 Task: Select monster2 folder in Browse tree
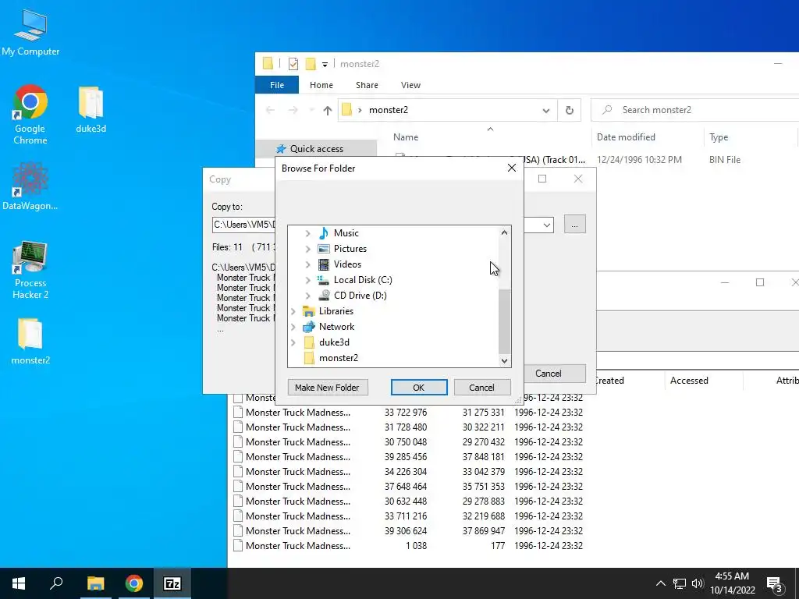tap(339, 358)
